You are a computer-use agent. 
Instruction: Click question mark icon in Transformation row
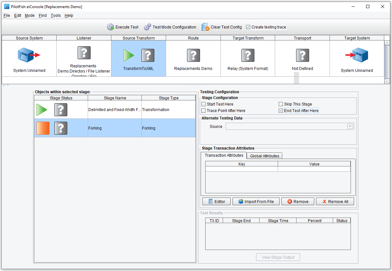[x=61, y=110]
